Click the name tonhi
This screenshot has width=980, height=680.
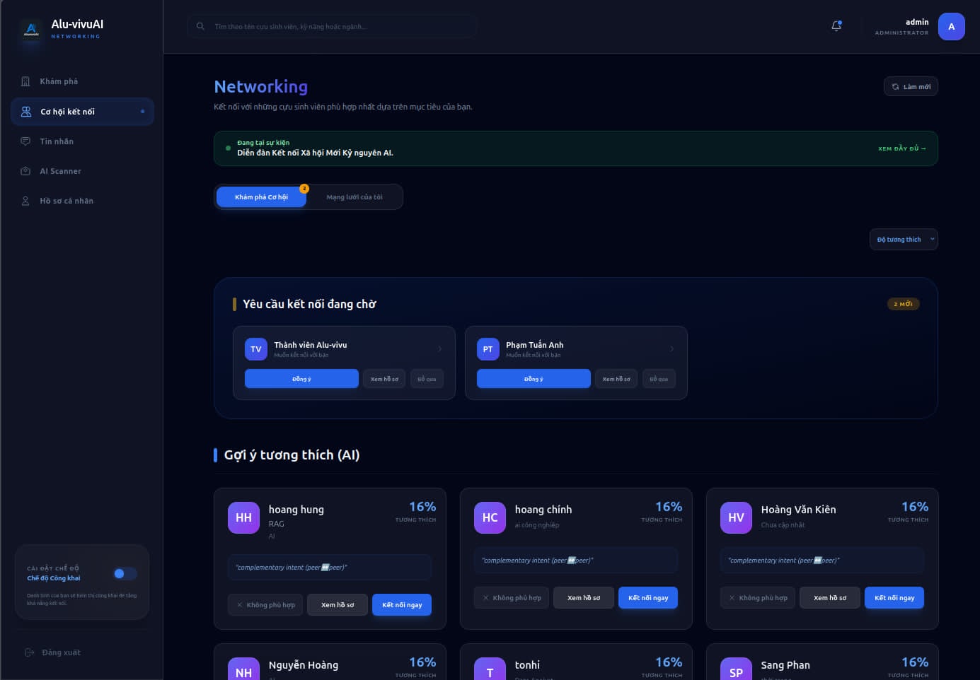(x=527, y=665)
